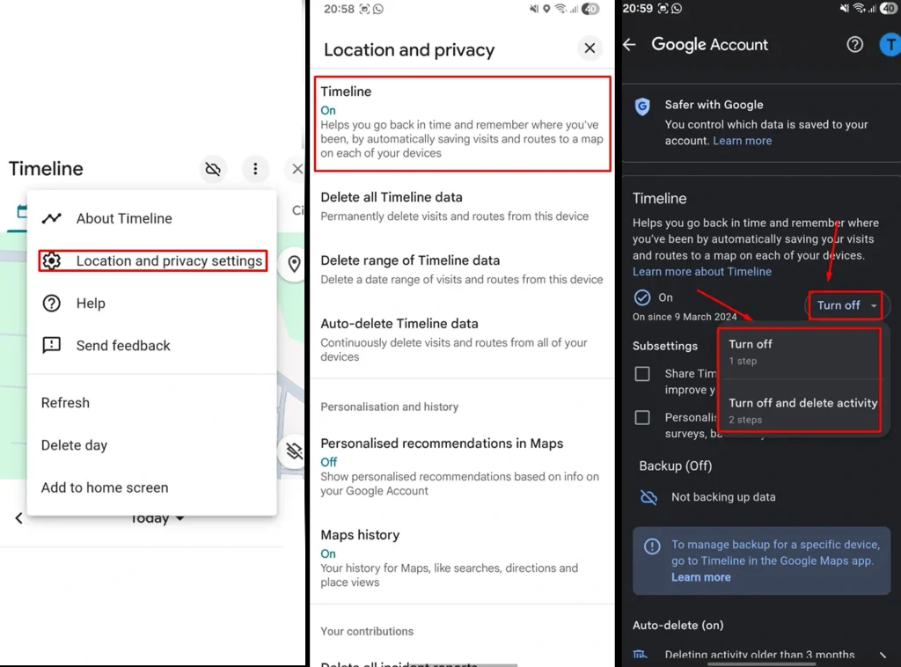Click the Safer with Google shield icon
Image resolution: width=901 pixels, height=667 pixels.
[642, 106]
